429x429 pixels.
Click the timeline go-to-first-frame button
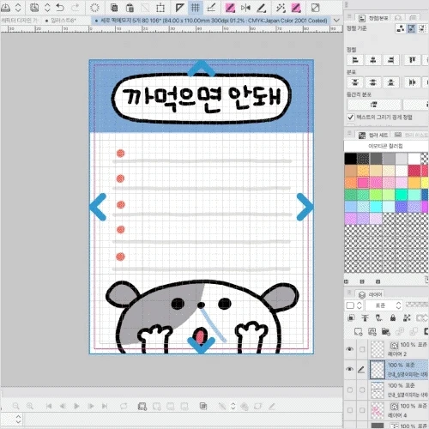(x=49, y=406)
